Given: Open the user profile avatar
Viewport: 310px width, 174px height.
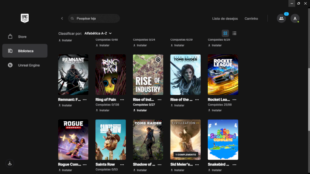Looking at the screenshot, I should click(x=295, y=18).
